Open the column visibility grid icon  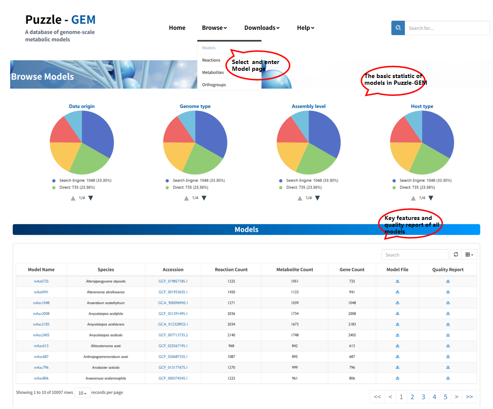point(469,255)
